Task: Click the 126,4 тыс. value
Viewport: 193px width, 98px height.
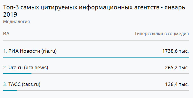Action: 177,84
